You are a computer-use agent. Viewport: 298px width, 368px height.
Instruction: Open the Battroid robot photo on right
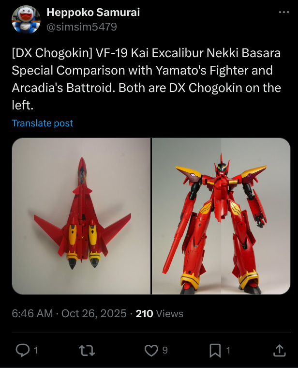click(221, 216)
